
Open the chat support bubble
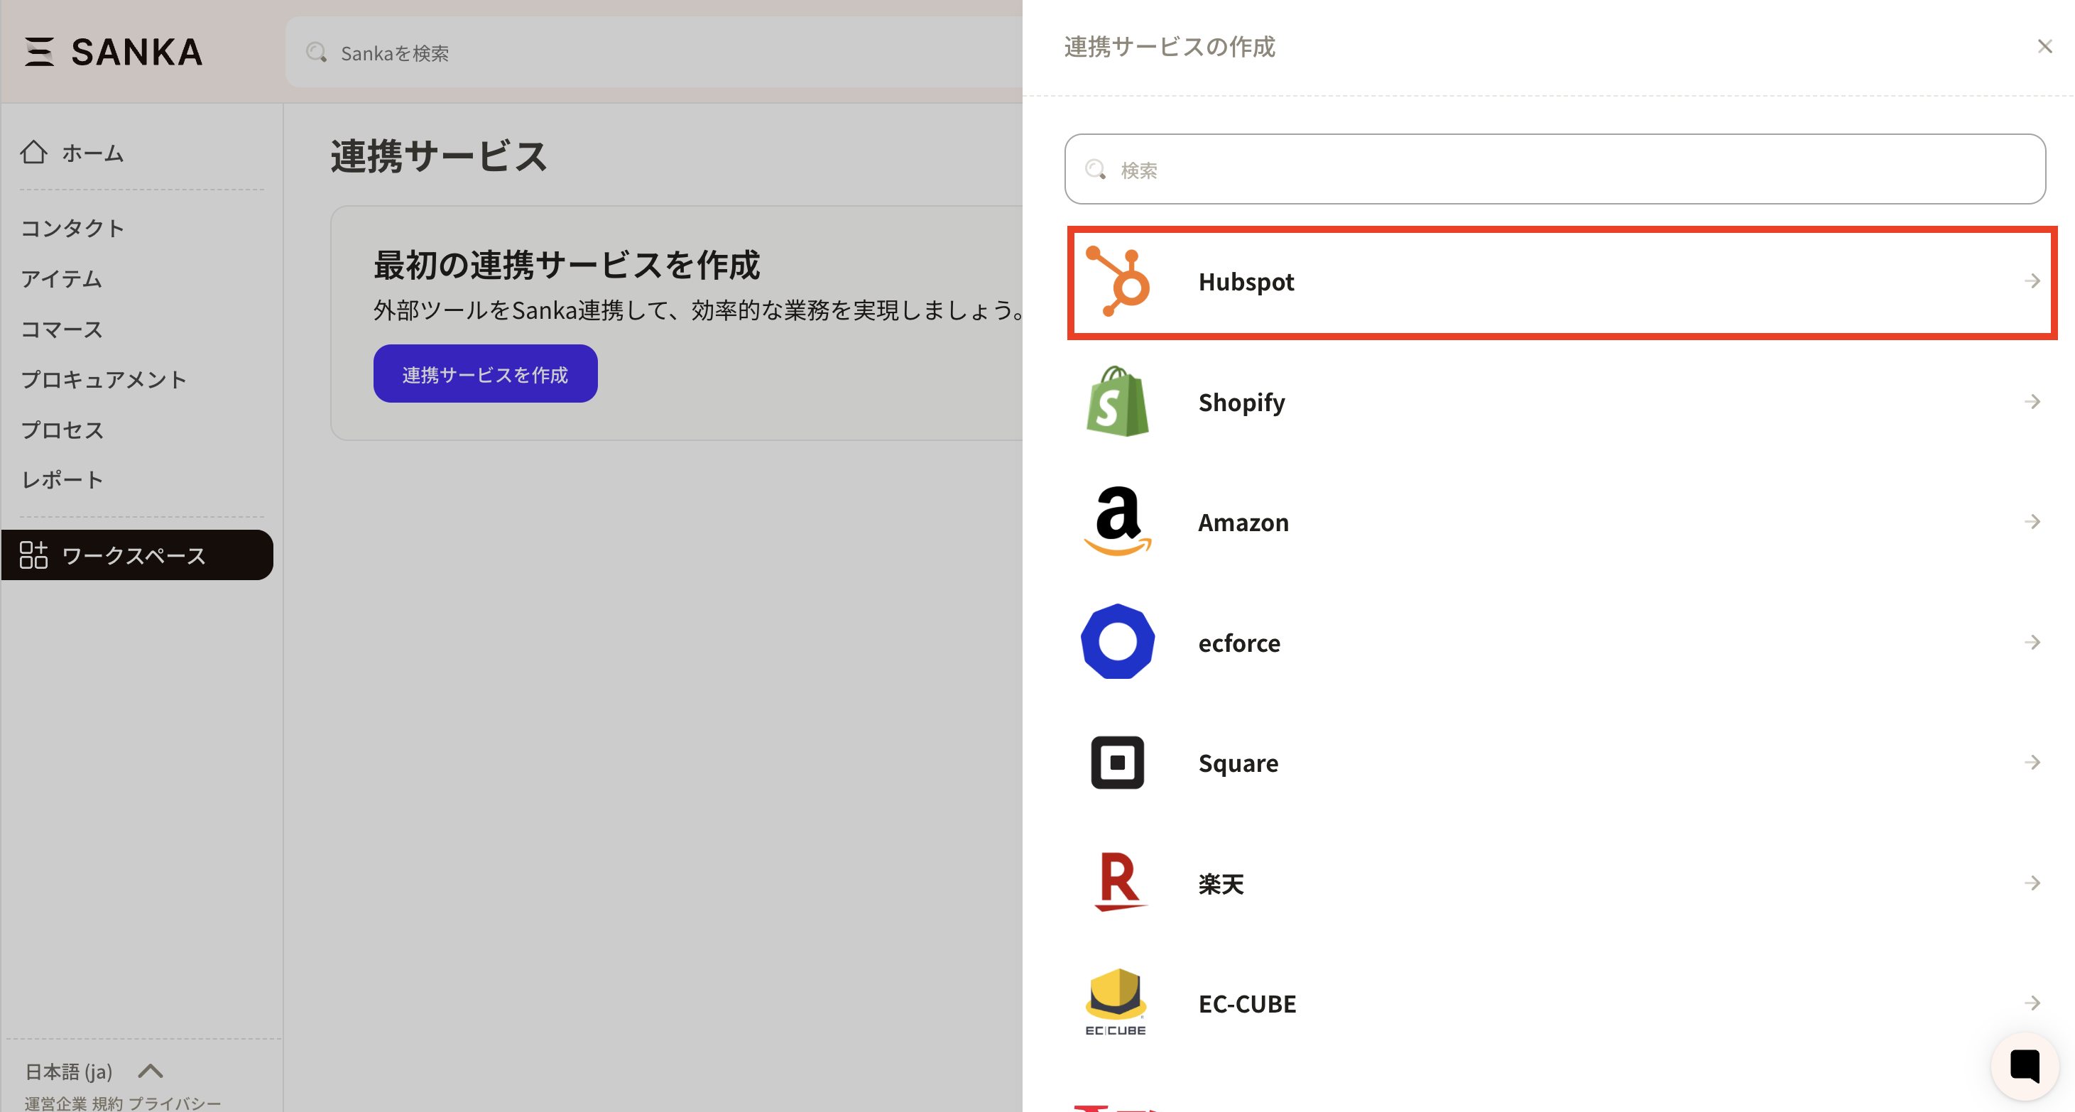(x=2025, y=1065)
